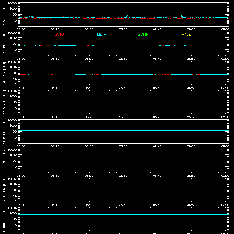This screenshot has height=234, width=234.
Task: Select the 1415 MHz [SFU] axis title
Action: coord(4,102)
